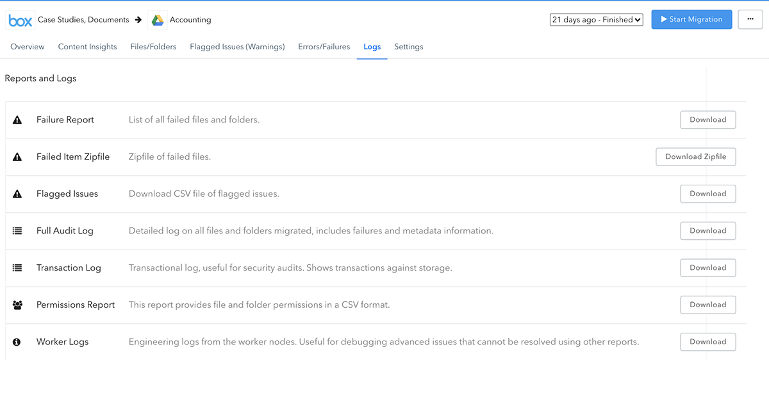The width and height of the screenshot is (769, 404).
Task: Open the ellipsis overflow menu
Action: click(750, 19)
